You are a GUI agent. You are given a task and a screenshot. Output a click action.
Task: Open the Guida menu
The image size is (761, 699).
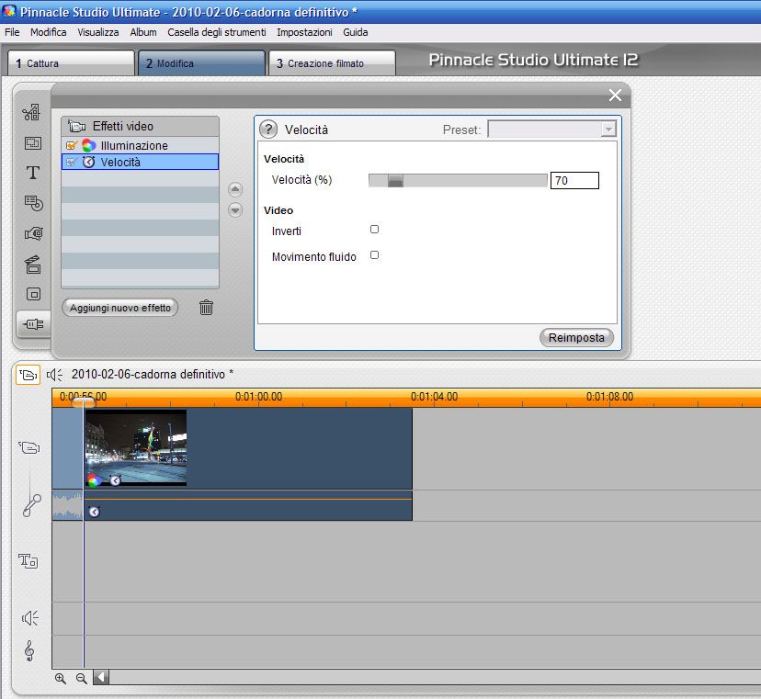tap(356, 32)
